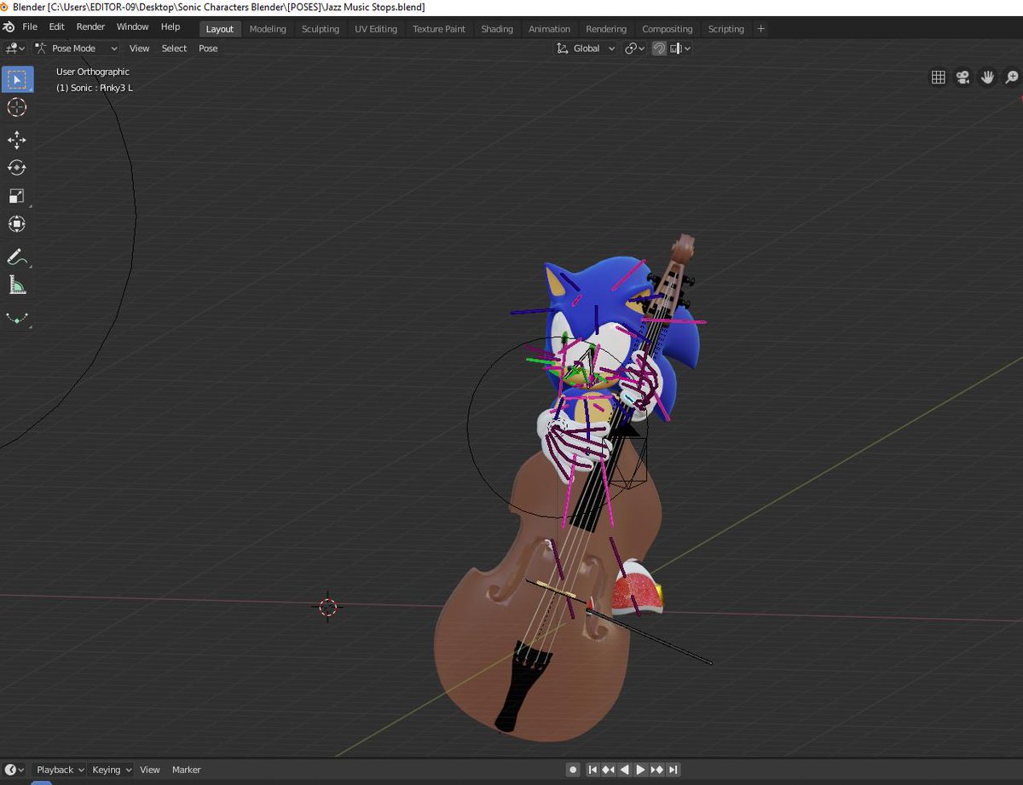Jump to the last frame
This screenshot has height=785, width=1023.
[673, 770]
